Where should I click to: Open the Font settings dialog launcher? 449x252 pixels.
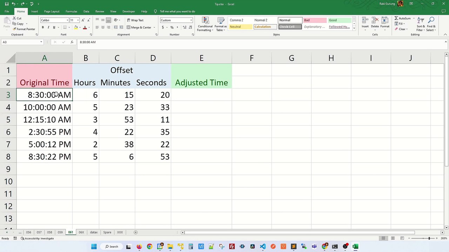pos(91,35)
